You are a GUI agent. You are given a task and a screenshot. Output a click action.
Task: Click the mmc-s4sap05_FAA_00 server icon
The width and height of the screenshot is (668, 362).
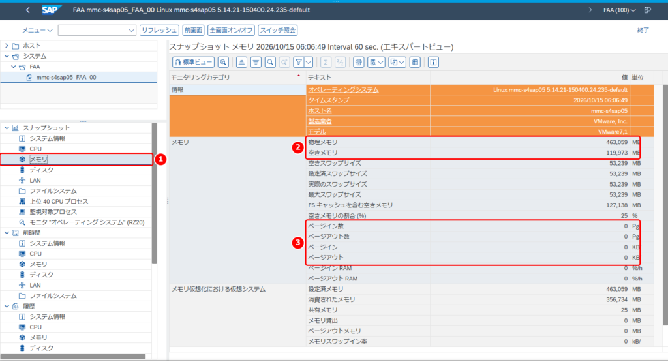[29, 78]
